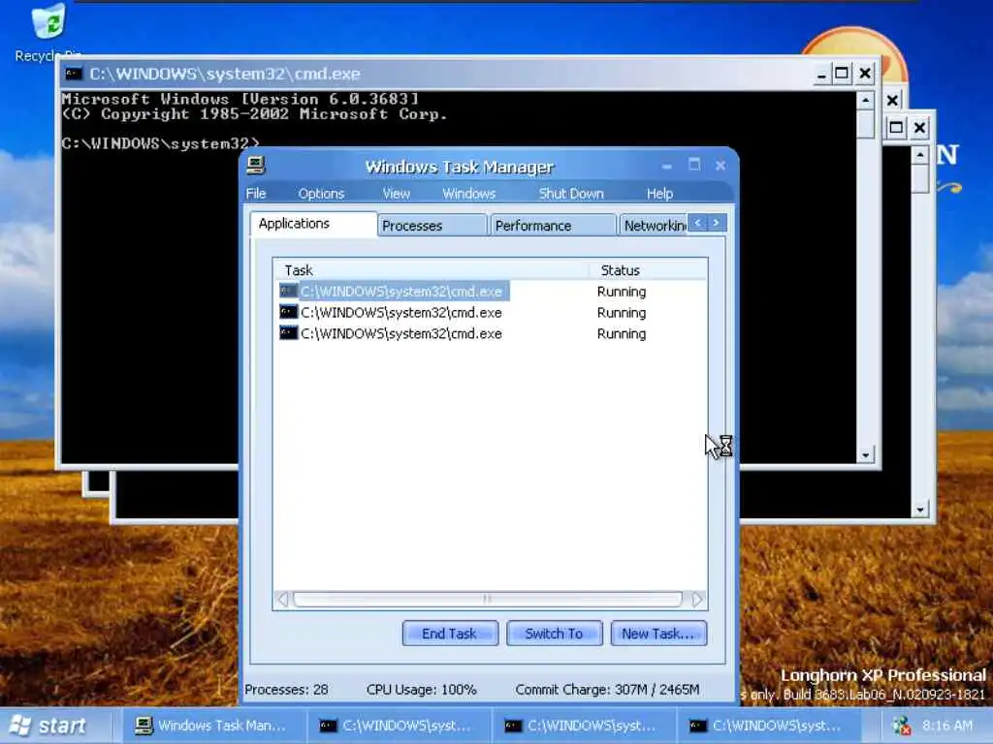
Task: Minimize the front cmd.exe window
Action: 820,74
